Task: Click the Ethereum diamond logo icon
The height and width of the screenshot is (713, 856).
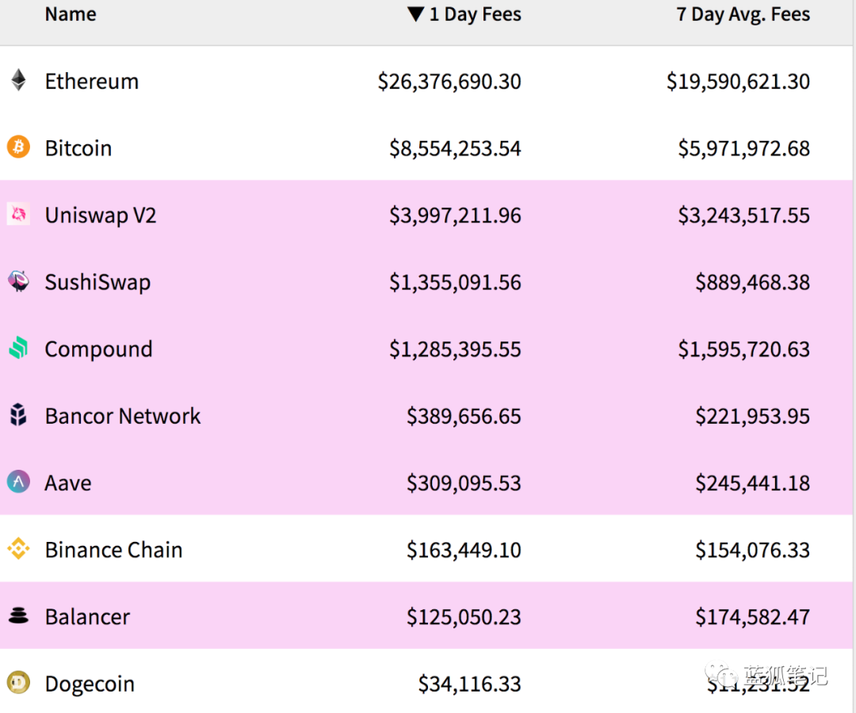Action: tap(18, 80)
